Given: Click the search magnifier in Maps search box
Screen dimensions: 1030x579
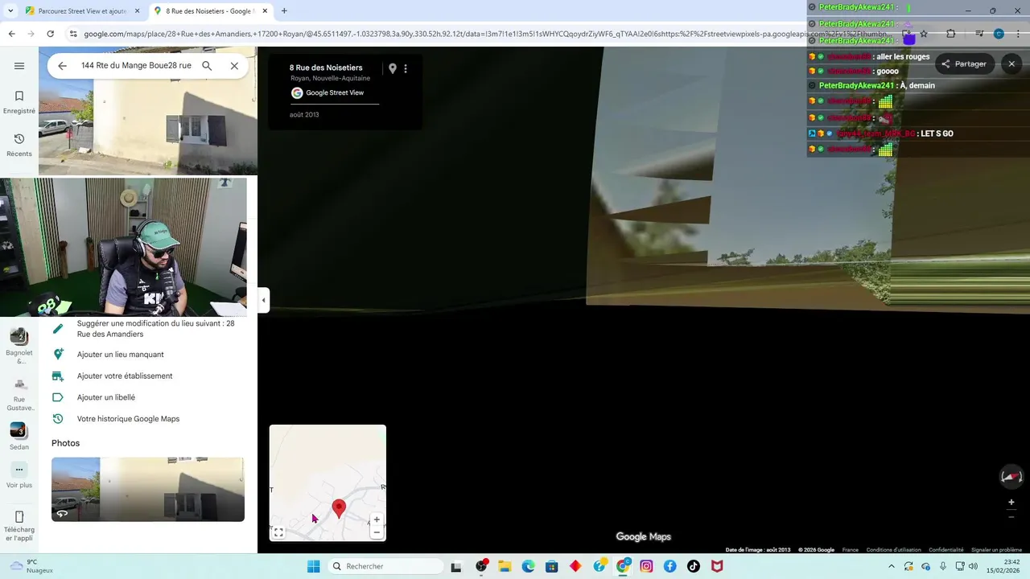Looking at the screenshot, I should [x=207, y=66].
